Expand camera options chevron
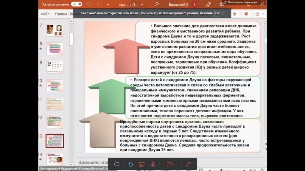 point(176,164)
